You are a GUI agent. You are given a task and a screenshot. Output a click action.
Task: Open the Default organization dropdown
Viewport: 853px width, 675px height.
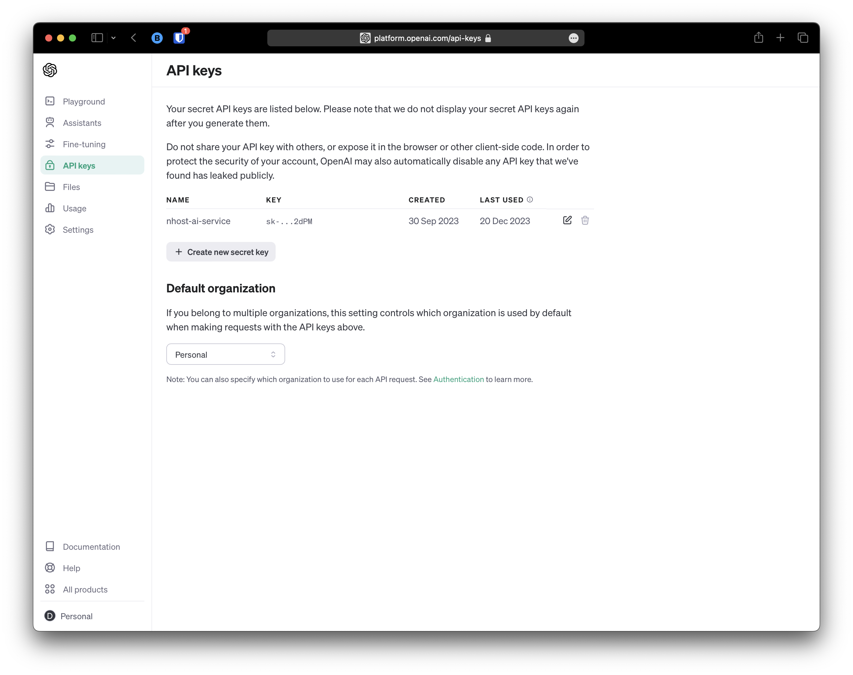pyautogui.click(x=225, y=354)
